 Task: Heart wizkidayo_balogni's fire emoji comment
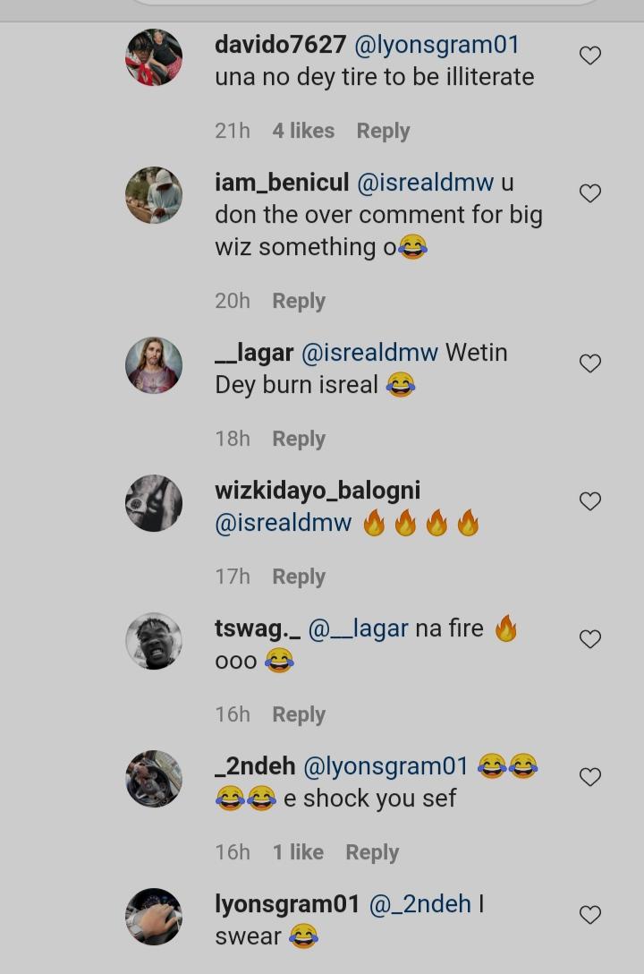(x=590, y=501)
